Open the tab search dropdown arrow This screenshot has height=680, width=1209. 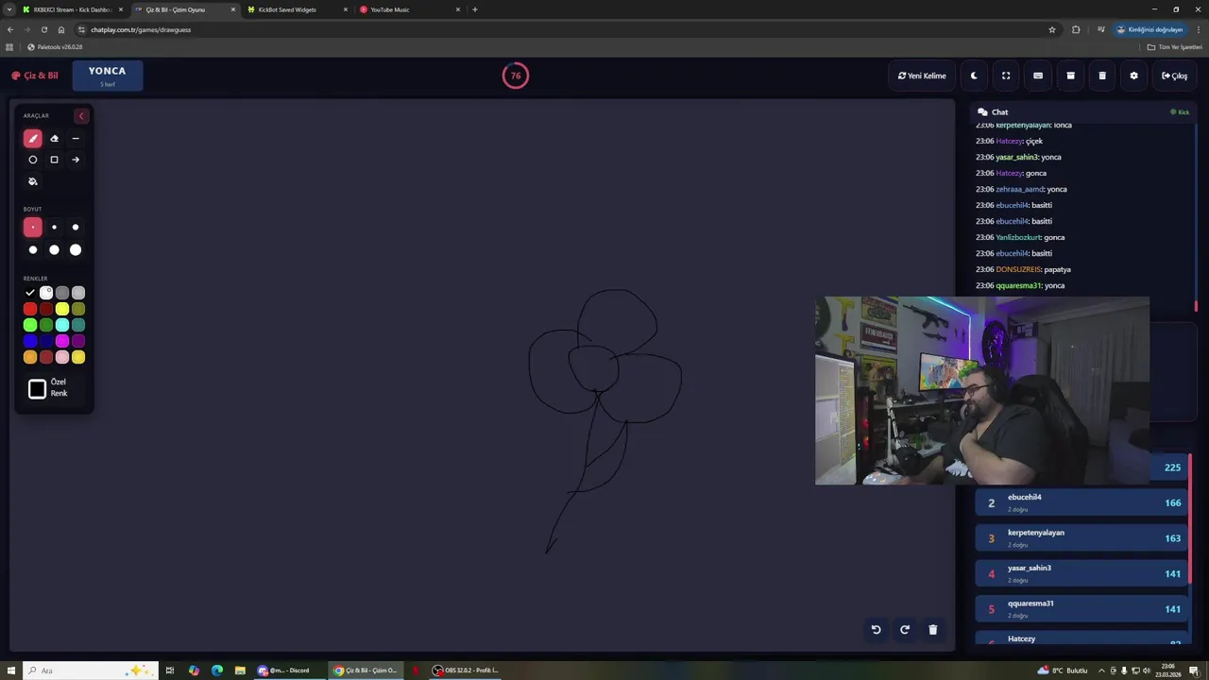coord(9,9)
